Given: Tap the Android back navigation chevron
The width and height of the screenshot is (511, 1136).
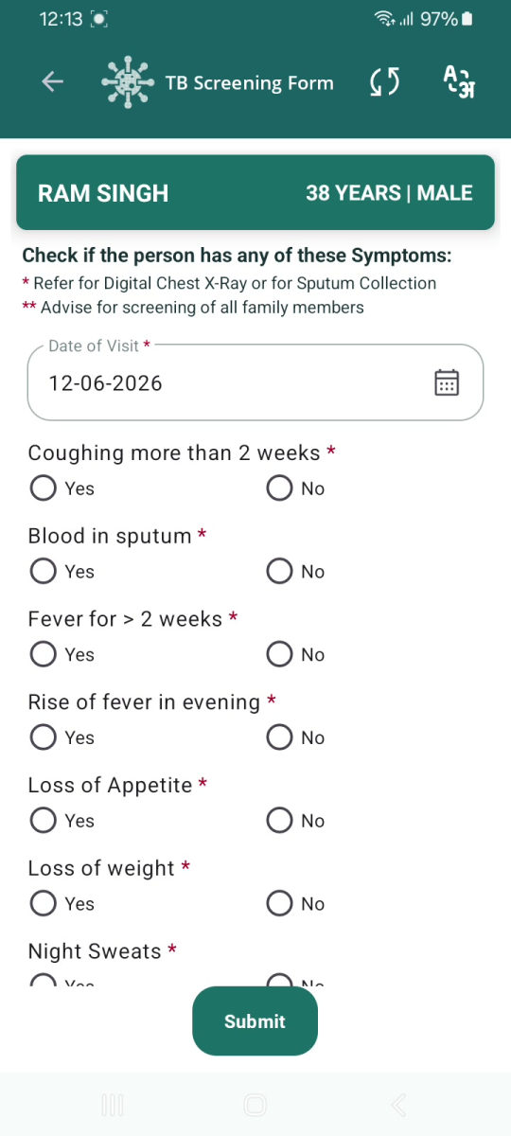Looking at the screenshot, I should (x=398, y=1105).
